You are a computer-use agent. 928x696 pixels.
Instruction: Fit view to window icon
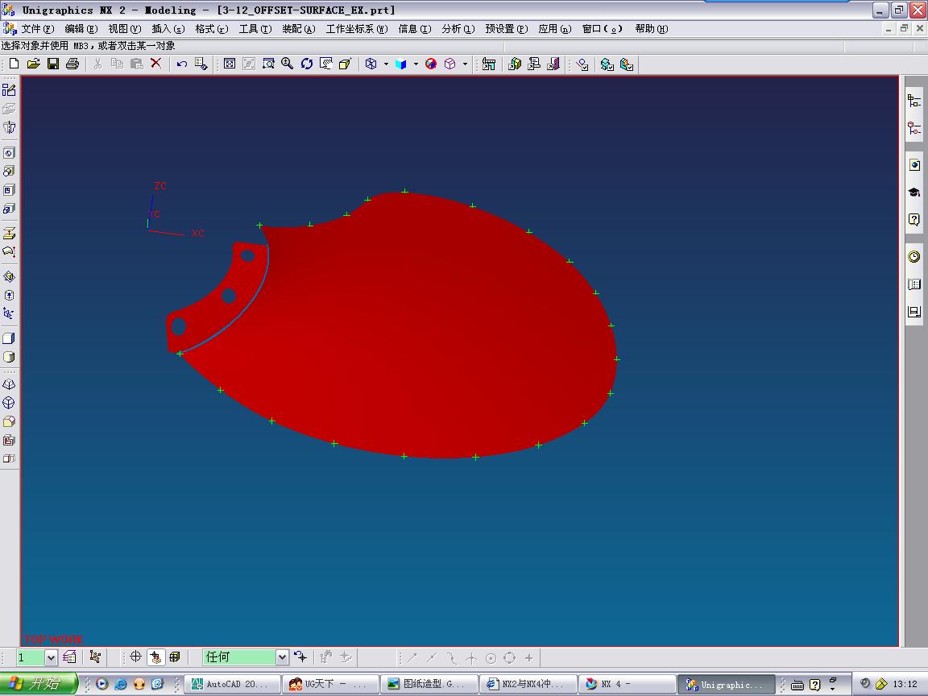pos(230,64)
